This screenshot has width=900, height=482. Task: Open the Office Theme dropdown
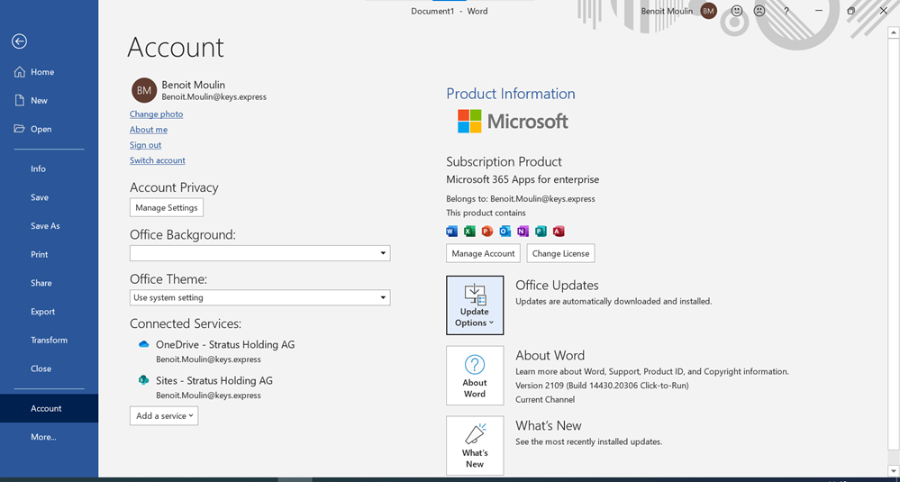259,297
